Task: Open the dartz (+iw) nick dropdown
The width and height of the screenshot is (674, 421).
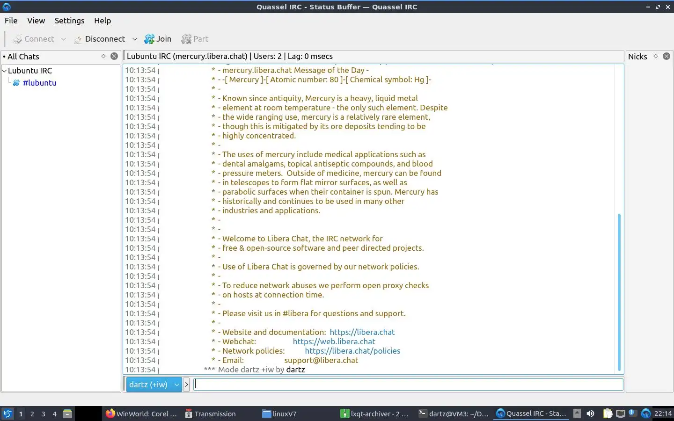Action: [x=154, y=385]
